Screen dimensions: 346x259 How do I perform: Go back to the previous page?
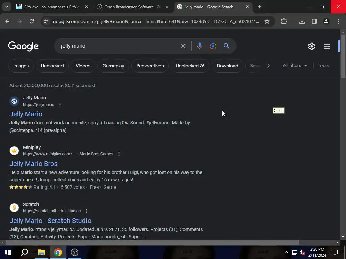click(x=7, y=21)
